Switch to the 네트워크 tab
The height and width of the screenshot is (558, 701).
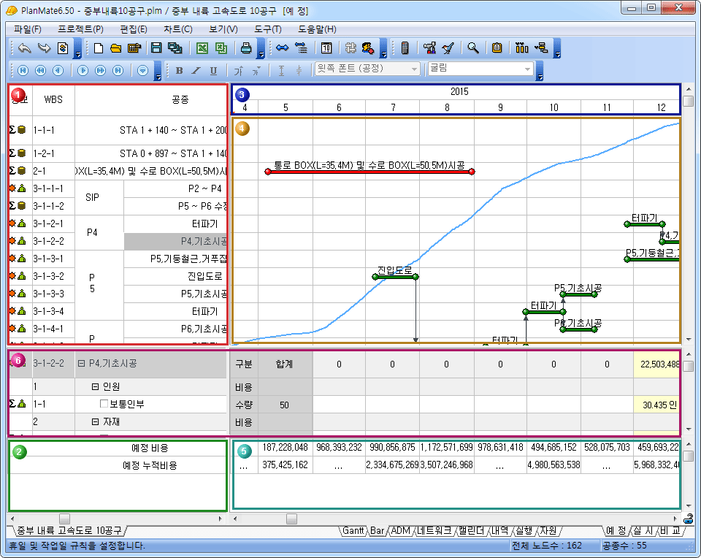coord(434,531)
